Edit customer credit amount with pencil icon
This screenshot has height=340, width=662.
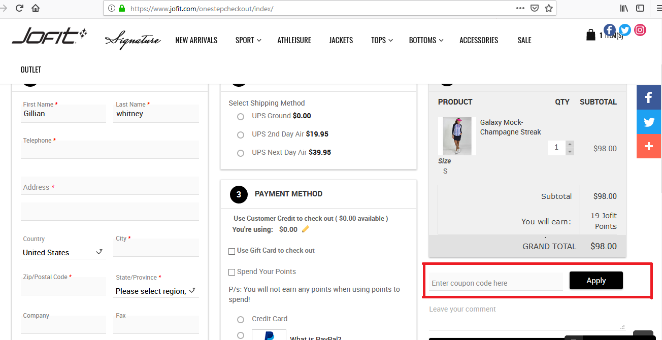tap(305, 229)
